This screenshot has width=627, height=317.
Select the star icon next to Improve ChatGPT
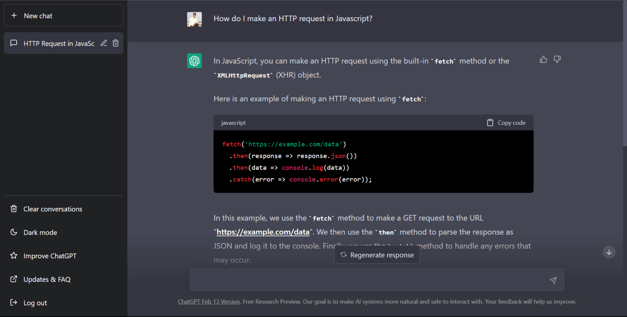point(13,255)
